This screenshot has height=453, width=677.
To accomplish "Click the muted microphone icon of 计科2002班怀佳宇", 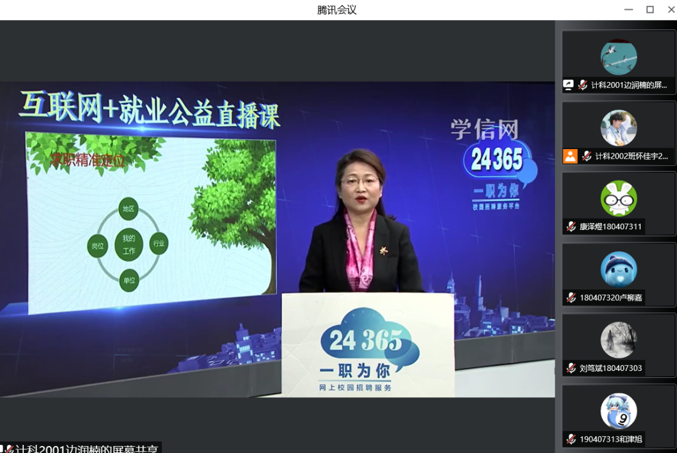I will tap(587, 156).
